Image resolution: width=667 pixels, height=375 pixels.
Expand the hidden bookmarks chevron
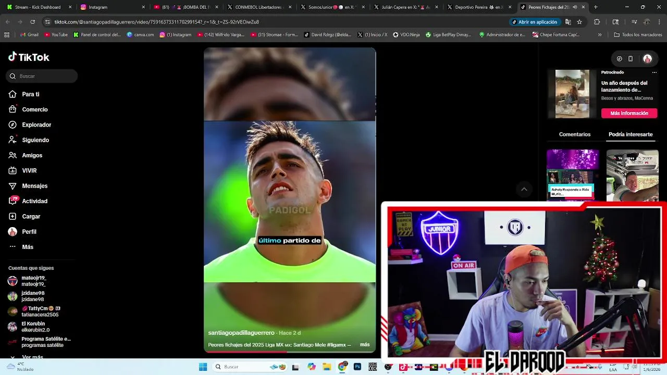click(600, 35)
